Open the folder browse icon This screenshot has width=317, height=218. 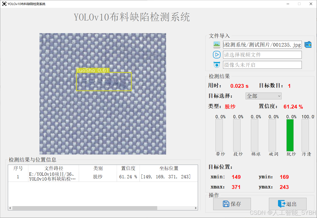(308, 45)
